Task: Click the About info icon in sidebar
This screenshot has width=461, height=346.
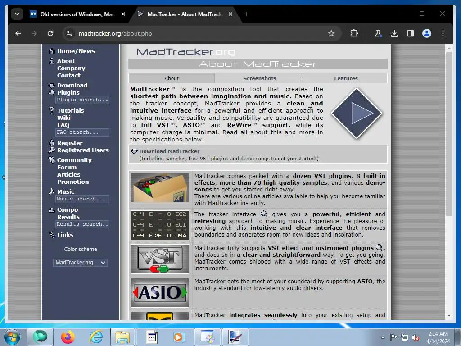Action: tap(52, 61)
